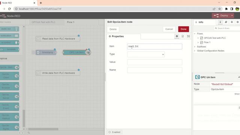Screen dimensions: 240x135
Task: Select audio out node in palette
Action: (x=9, y=29)
